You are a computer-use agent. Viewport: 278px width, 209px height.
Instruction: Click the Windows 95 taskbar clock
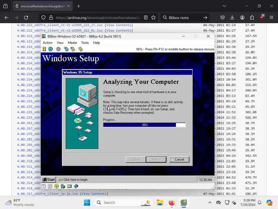pyautogui.click(x=205, y=180)
